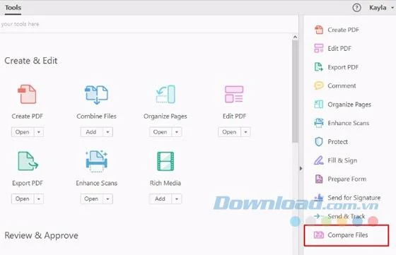This screenshot has height=255, width=396.
Task: Open dropdown arrow next to Export PDF Open
Action: click(39, 198)
